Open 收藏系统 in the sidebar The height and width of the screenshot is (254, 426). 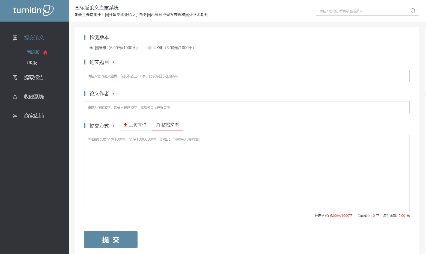click(x=34, y=97)
